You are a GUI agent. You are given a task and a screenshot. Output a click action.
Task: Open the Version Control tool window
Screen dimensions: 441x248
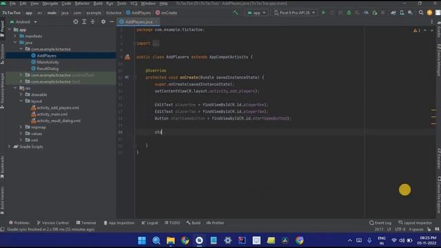[x=53, y=223]
